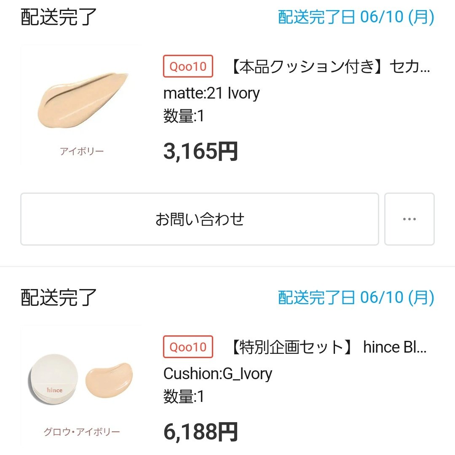Click the 3,165円 price
The width and height of the screenshot is (455, 455).
tap(201, 152)
